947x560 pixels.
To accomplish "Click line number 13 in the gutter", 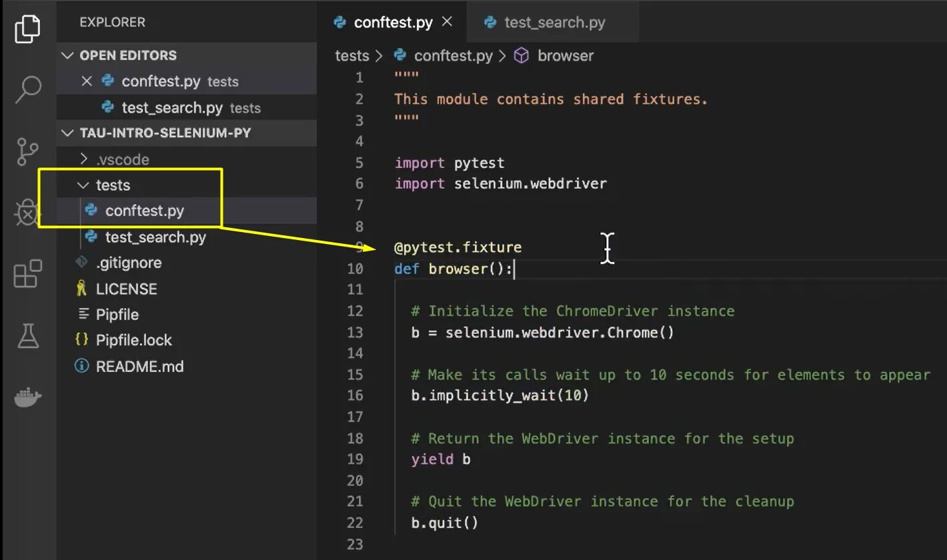I will (x=355, y=332).
